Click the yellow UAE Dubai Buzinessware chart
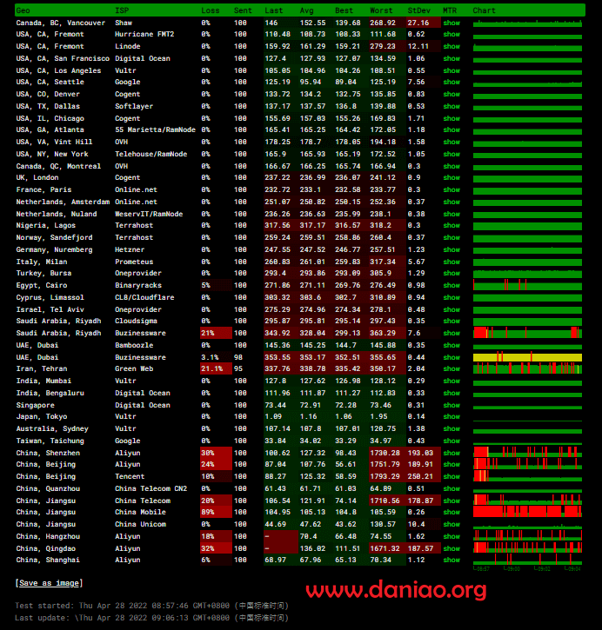This screenshot has height=630, width=602. point(527,357)
